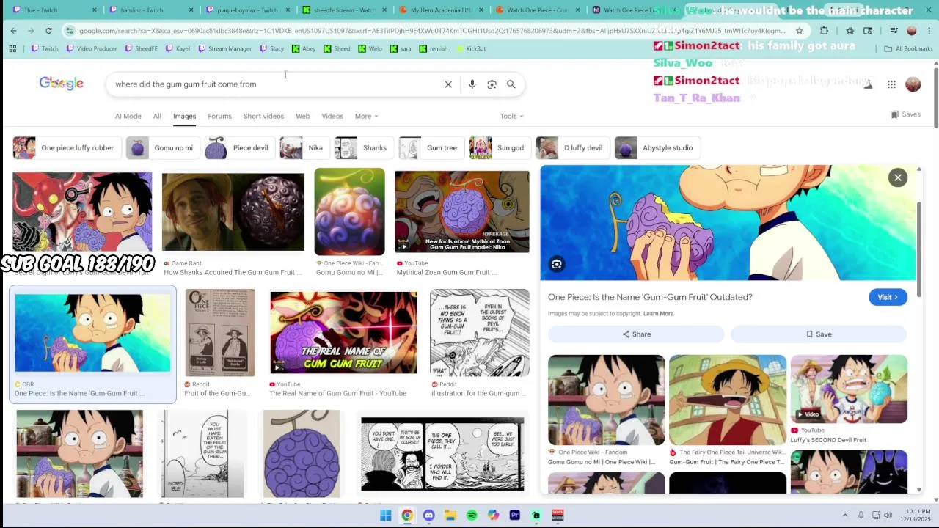Open Discord from the taskbar
939x528 pixels.
click(x=428, y=516)
